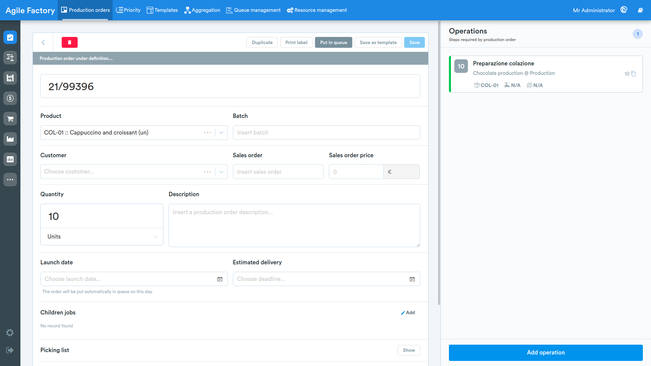Expand the Product dropdown arrow

coord(221,133)
